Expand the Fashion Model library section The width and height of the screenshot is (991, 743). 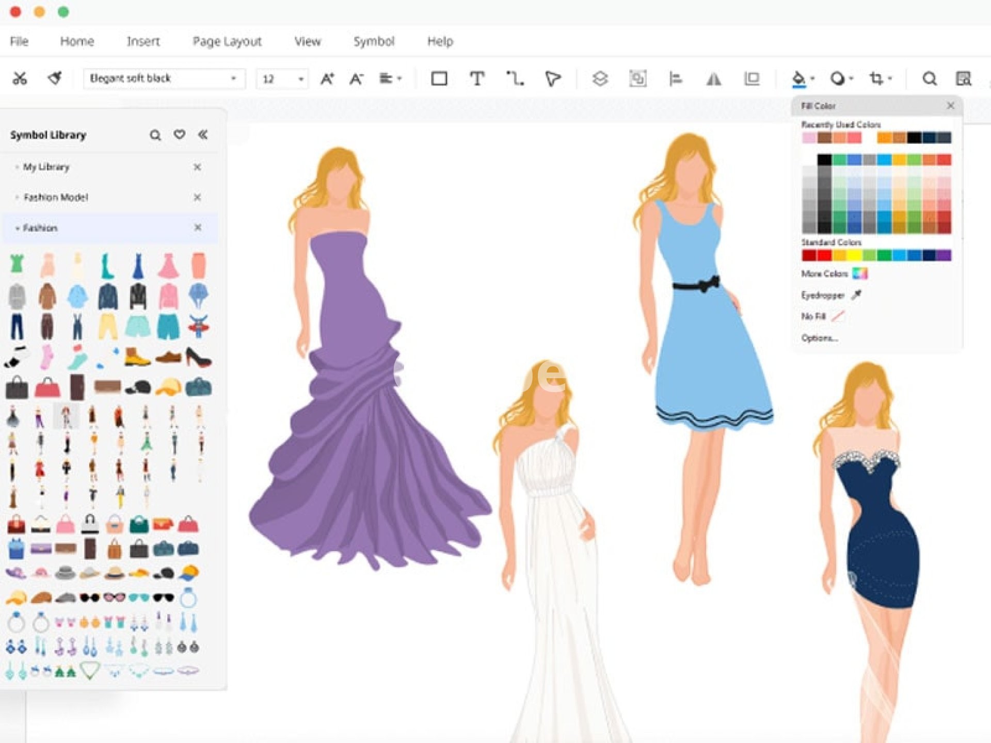55,197
